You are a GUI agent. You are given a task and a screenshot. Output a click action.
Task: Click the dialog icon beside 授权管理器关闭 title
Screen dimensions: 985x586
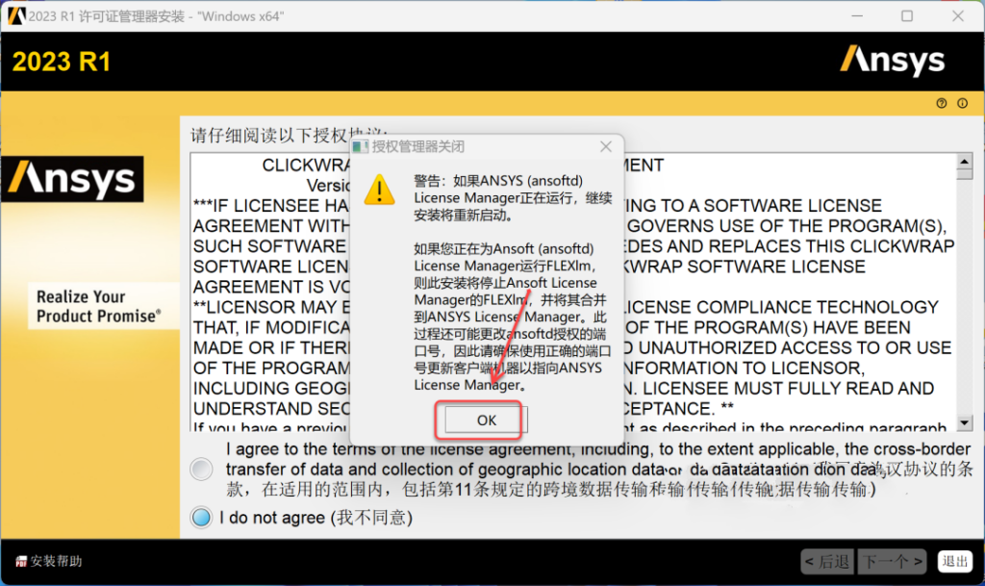click(x=360, y=146)
